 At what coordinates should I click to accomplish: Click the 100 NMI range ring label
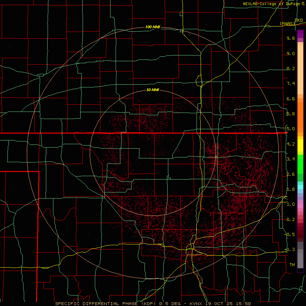(x=153, y=27)
